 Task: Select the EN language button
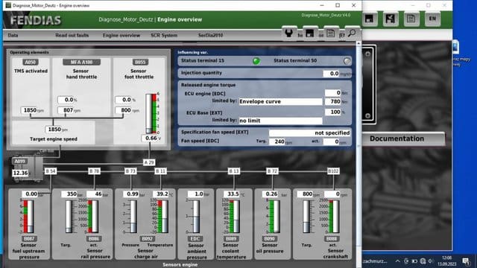coord(432,19)
